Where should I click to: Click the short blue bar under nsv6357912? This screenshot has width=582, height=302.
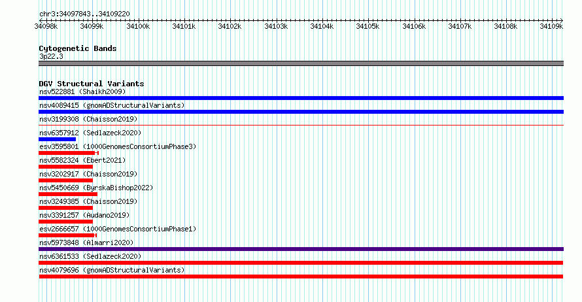57,139
